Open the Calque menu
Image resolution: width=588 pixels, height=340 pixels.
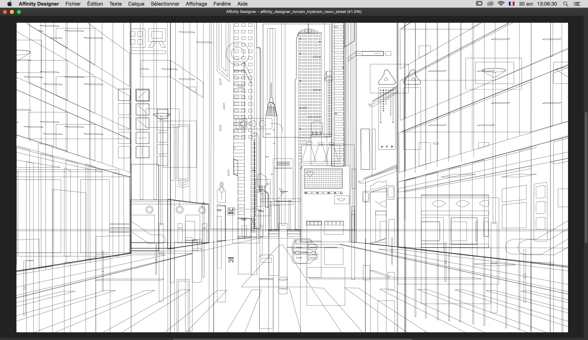pos(136,4)
